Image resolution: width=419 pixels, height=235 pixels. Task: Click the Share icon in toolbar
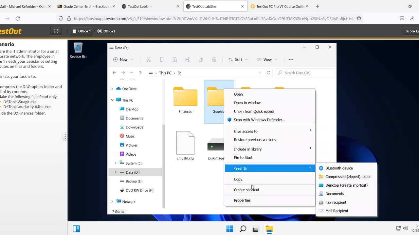(201, 59)
